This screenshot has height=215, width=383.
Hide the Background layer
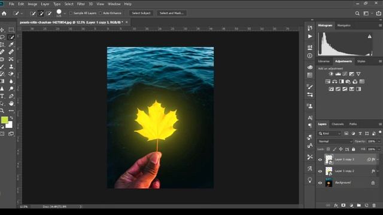(x=320, y=183)
